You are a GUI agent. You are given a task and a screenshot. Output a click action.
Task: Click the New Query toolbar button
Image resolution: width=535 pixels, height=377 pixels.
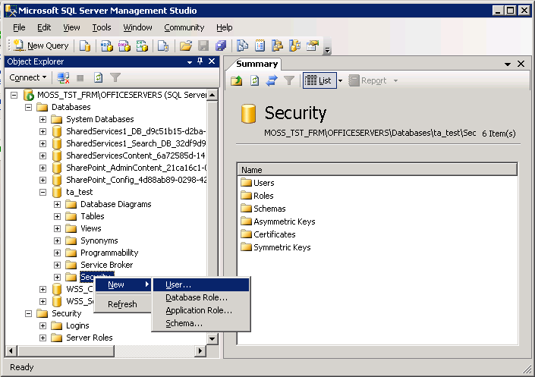(x=41, y=46)
